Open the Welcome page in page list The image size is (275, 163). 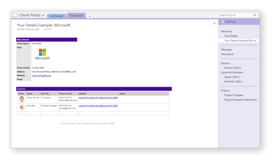(226, 31)
